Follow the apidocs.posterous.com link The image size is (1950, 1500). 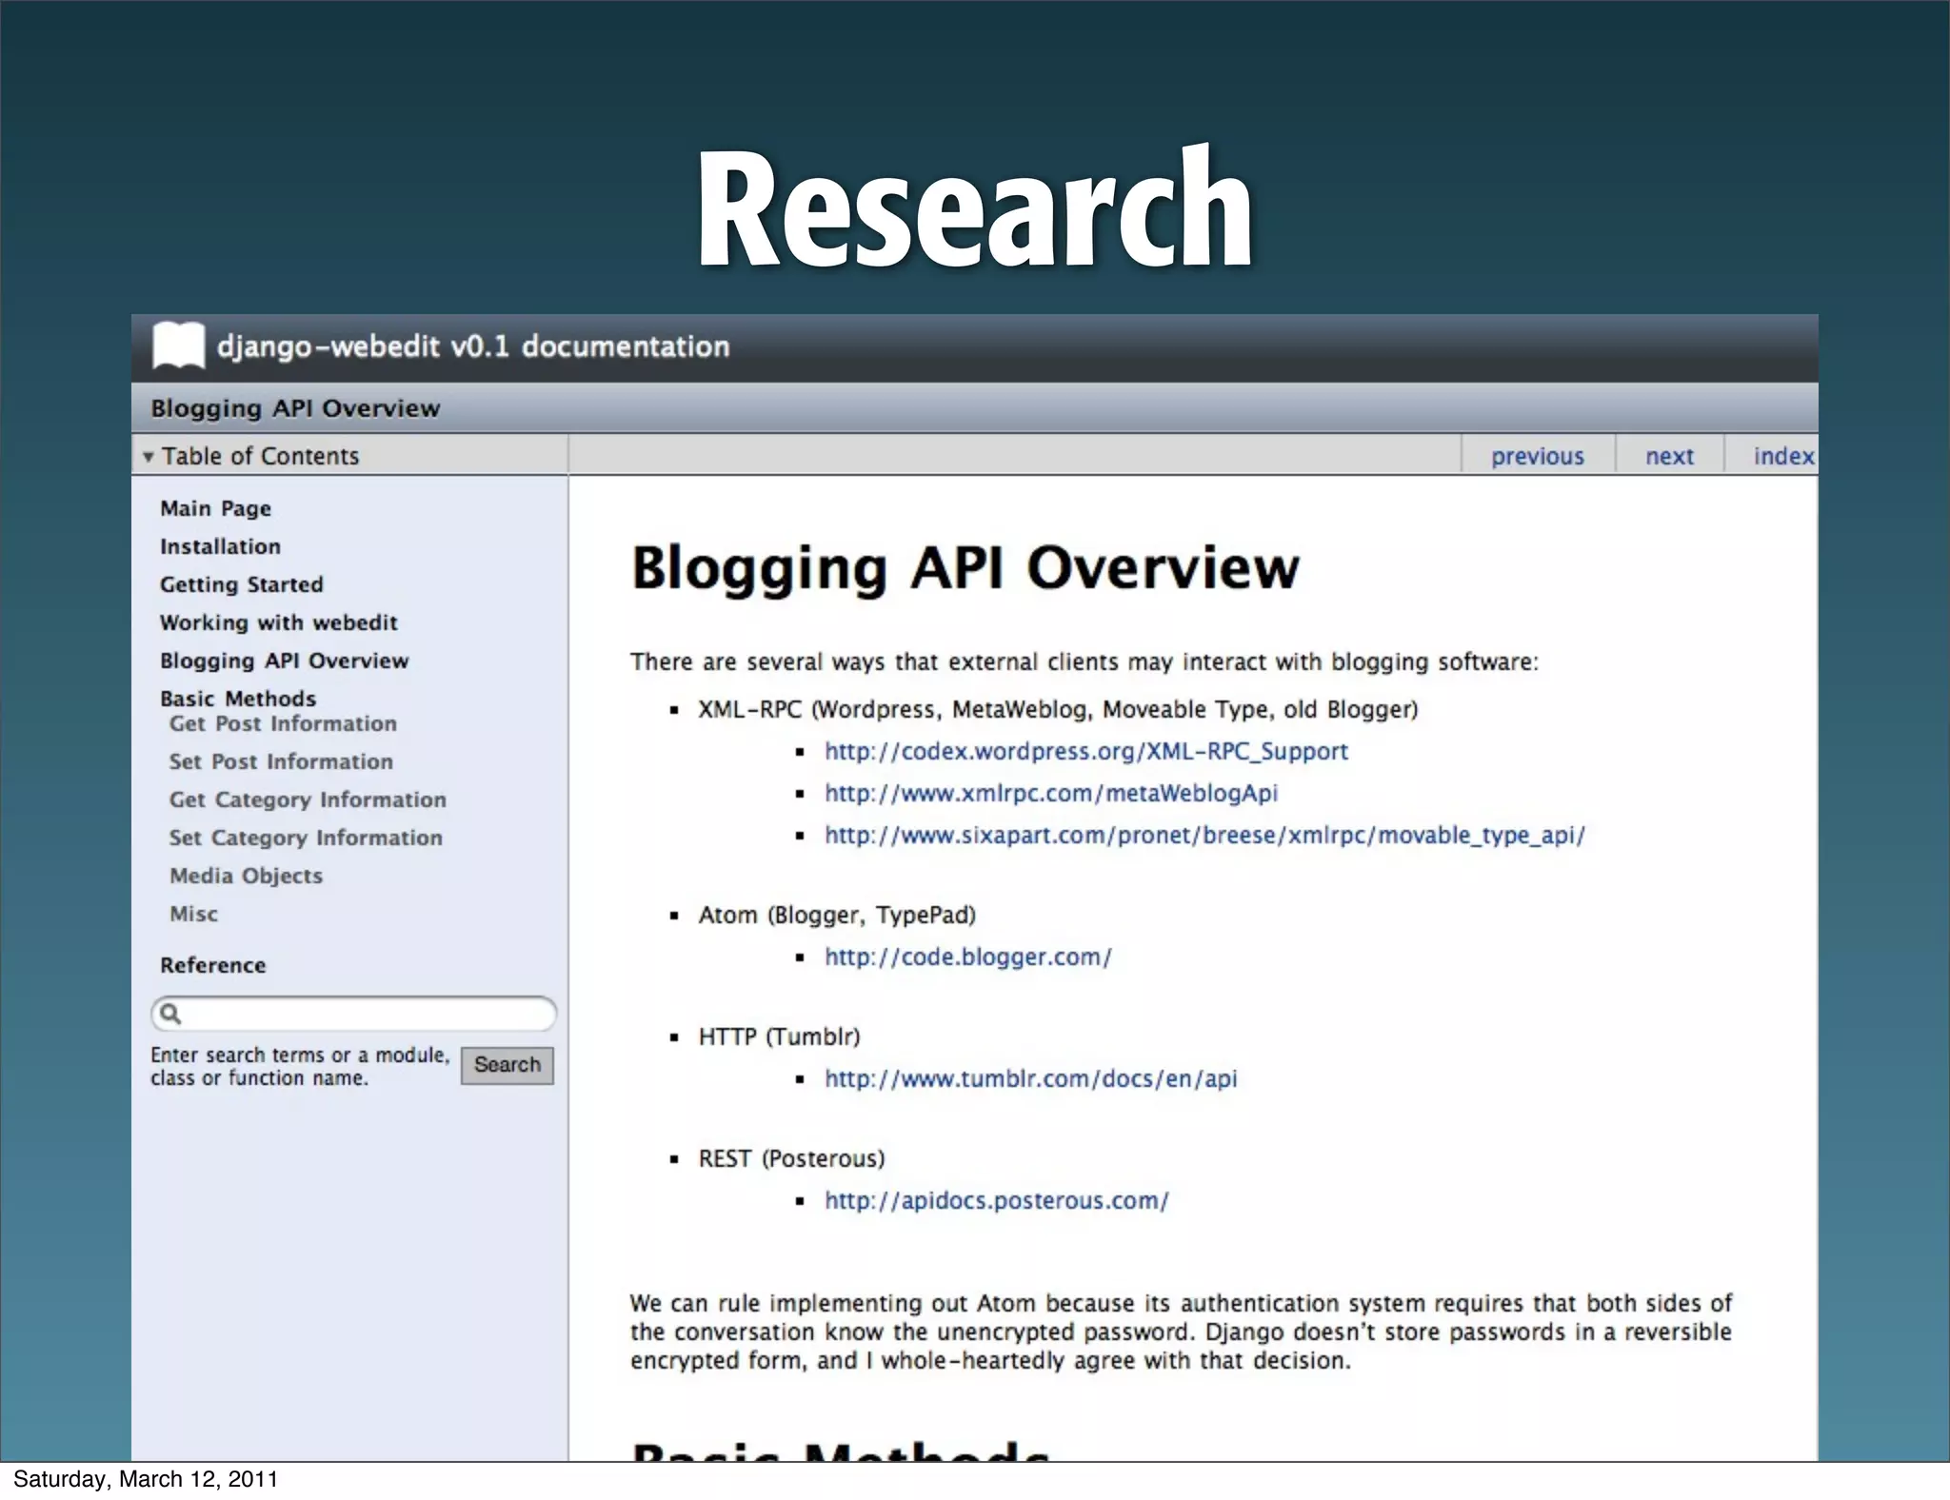click(997, 1200)
